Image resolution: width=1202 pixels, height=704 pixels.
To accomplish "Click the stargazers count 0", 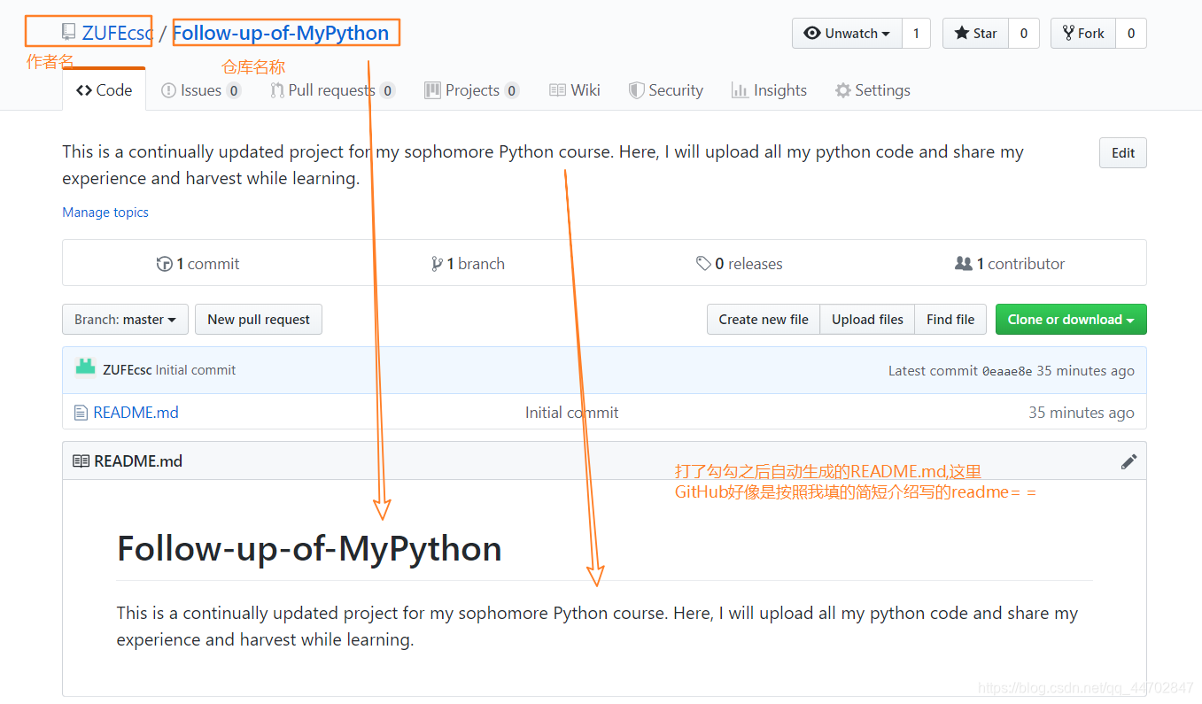I will click(1024, 34).
